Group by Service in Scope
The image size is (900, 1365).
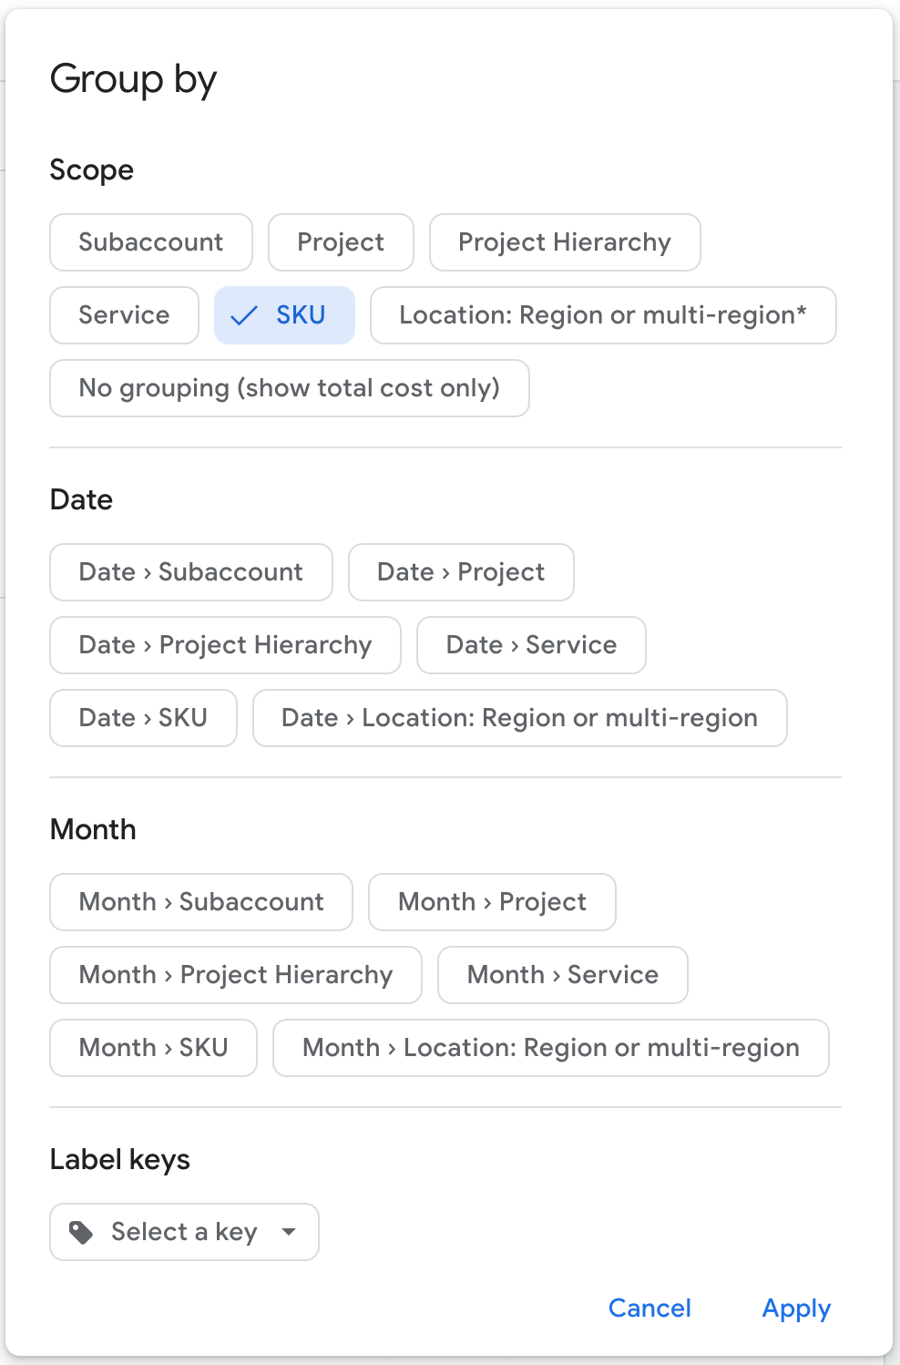pyautogui.click(x=124, y=315)
